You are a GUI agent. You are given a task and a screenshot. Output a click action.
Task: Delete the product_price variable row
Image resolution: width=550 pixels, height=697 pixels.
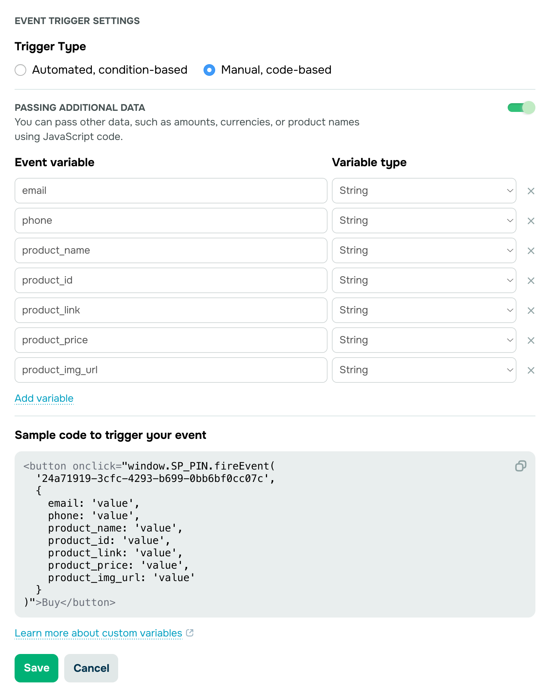(531, 340)
